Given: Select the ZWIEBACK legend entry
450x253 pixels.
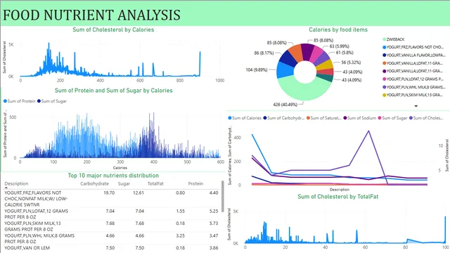Looking at the screenshot, I should [393, 39].
